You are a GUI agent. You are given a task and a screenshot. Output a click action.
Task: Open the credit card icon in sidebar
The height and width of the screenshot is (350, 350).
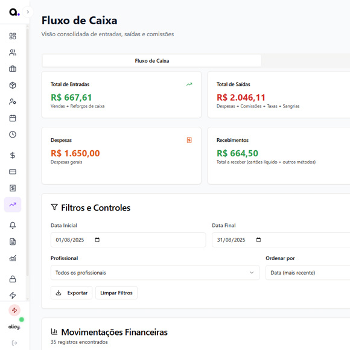[13, 171]
